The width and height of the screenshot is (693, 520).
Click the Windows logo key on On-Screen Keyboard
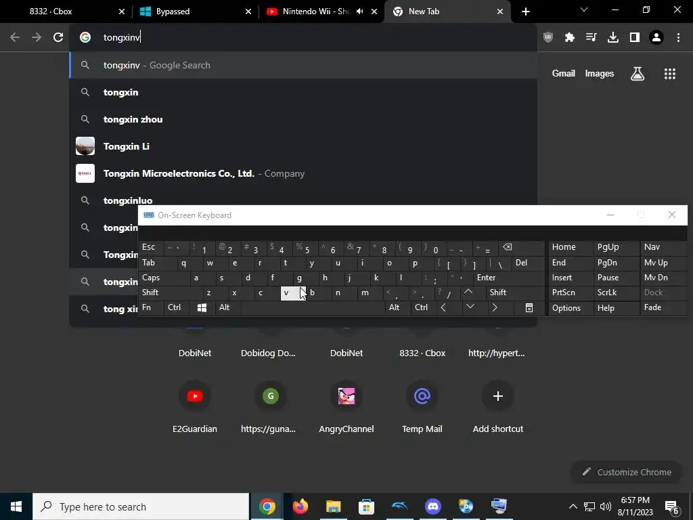point(202,308)
